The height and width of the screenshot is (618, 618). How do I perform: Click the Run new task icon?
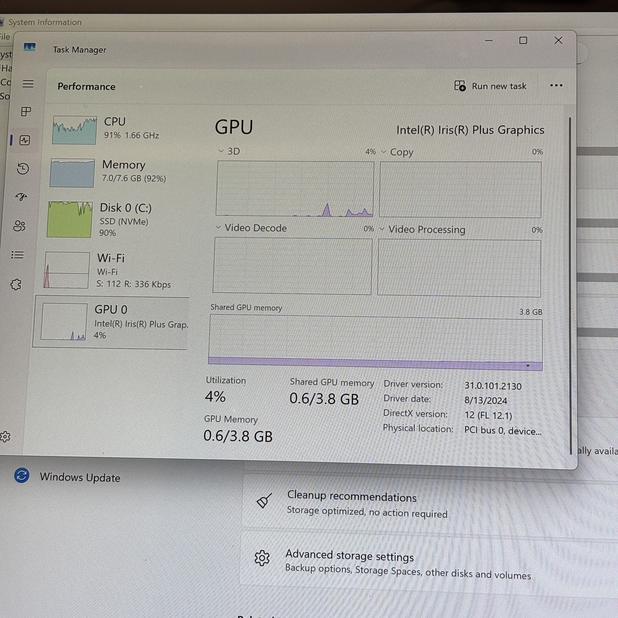click(x=460, y=86)
